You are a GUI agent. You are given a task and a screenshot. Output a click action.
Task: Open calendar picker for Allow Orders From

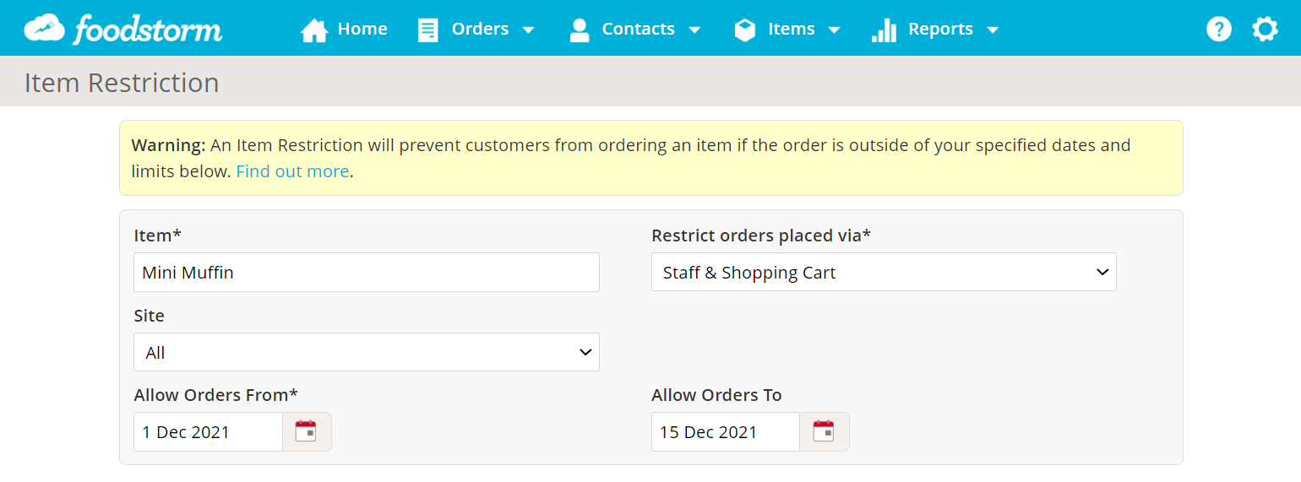[x=306, y=431]
